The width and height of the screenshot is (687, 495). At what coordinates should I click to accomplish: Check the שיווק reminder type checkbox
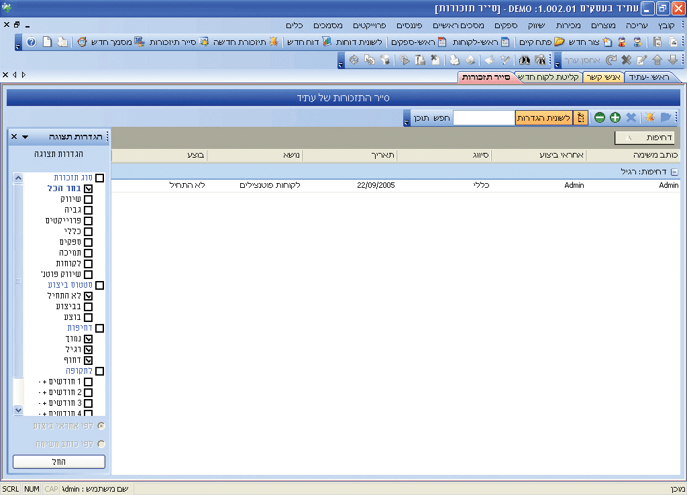click(88, 199)
